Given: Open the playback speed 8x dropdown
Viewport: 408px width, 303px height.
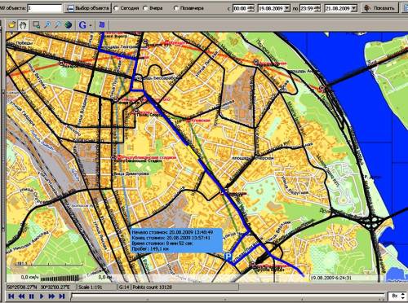Looking at the screenshot, I should click(x=403, y=296).
